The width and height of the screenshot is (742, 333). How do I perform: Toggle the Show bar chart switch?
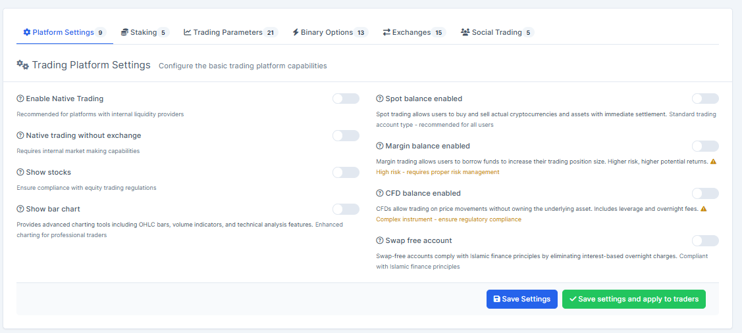[346, 209]
